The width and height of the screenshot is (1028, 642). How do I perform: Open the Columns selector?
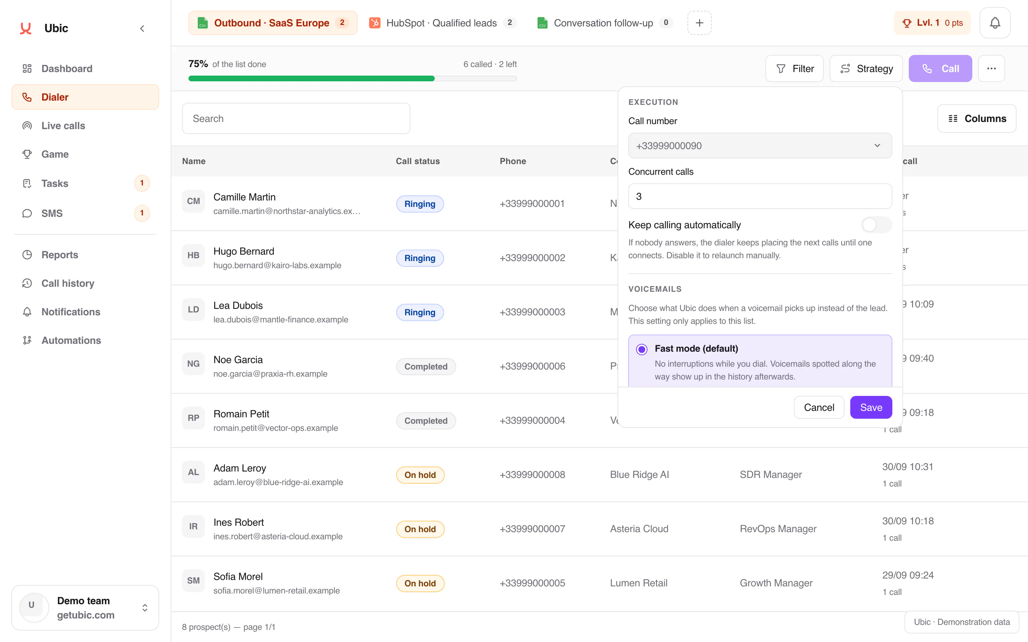(977, 118)
